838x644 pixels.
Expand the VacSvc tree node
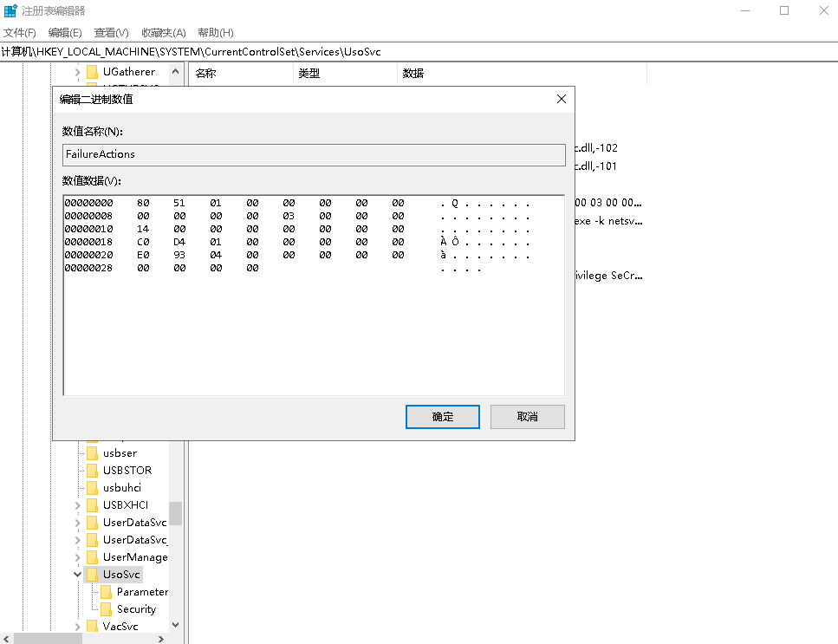[77, 627]
